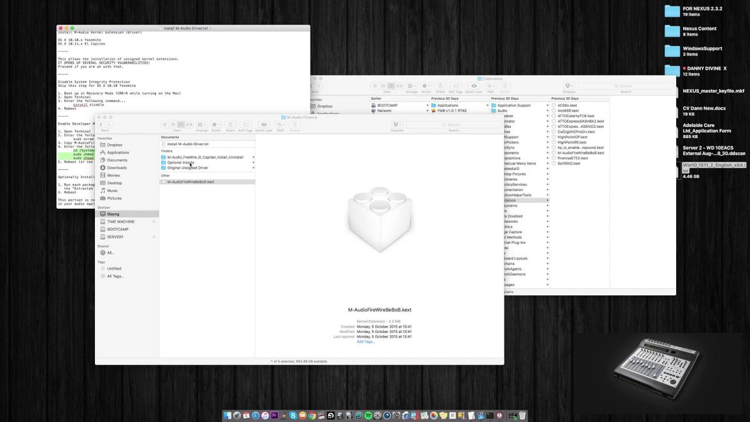Switch M-Audio Firewire window to icon view

[165, 124]
